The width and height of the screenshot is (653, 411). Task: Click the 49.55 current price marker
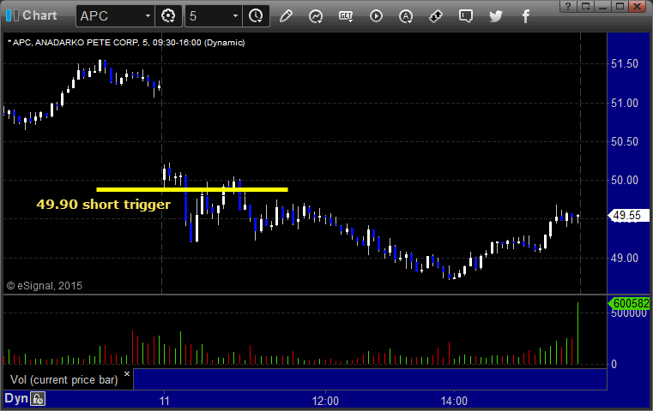[x=629, y=215]
